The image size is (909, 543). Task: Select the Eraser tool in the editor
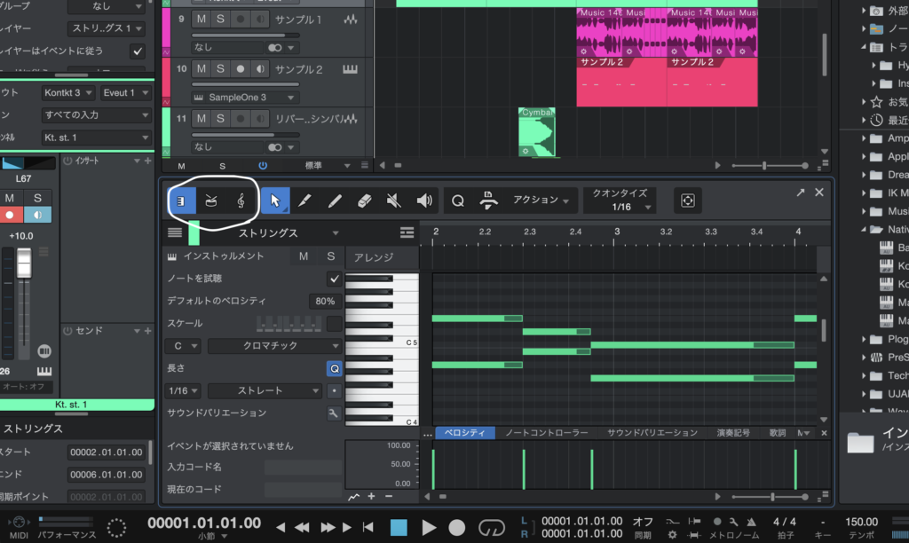364,201
